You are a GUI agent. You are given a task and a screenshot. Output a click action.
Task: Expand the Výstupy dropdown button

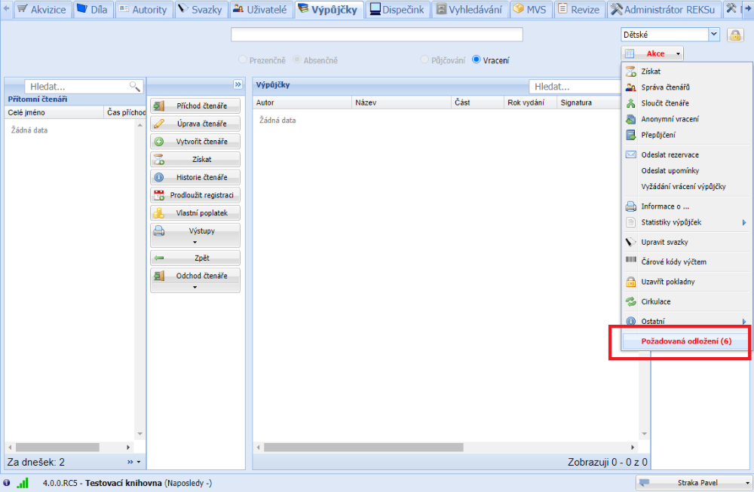point(195,235)
